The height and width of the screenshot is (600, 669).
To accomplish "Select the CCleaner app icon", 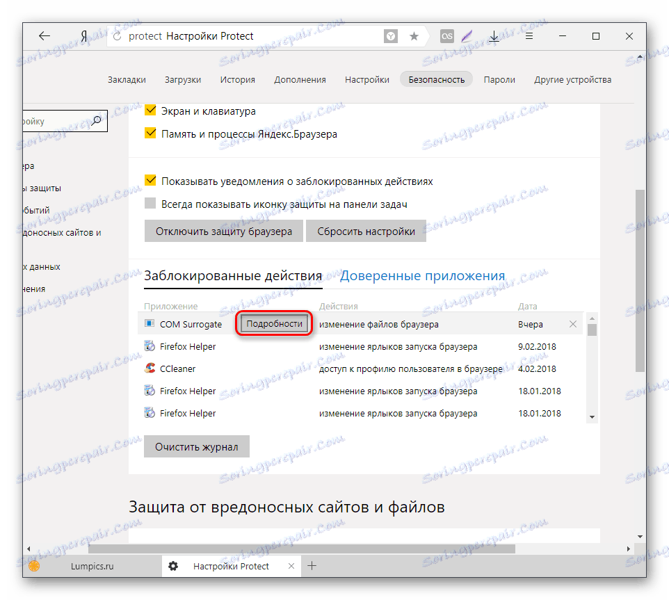I will click(x=150, y=368).
